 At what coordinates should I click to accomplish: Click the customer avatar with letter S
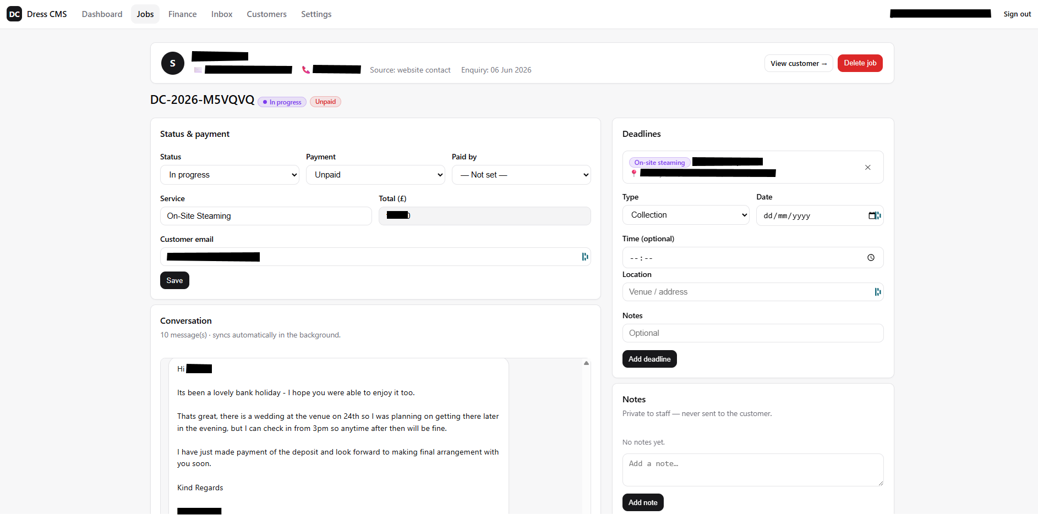(x=173, y=63)
